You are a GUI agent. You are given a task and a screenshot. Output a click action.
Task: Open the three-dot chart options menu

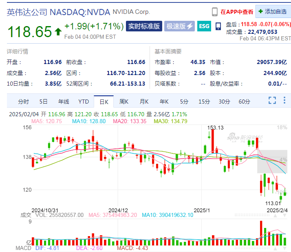click(x=284, y=100)
